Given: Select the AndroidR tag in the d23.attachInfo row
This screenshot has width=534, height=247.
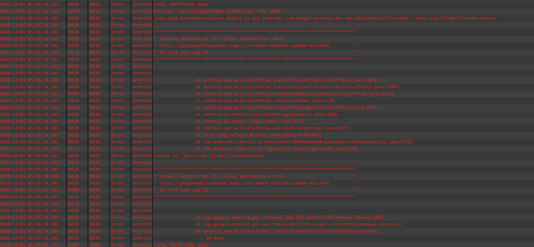Looking at the screenshot, I should [x=142, y=218].
